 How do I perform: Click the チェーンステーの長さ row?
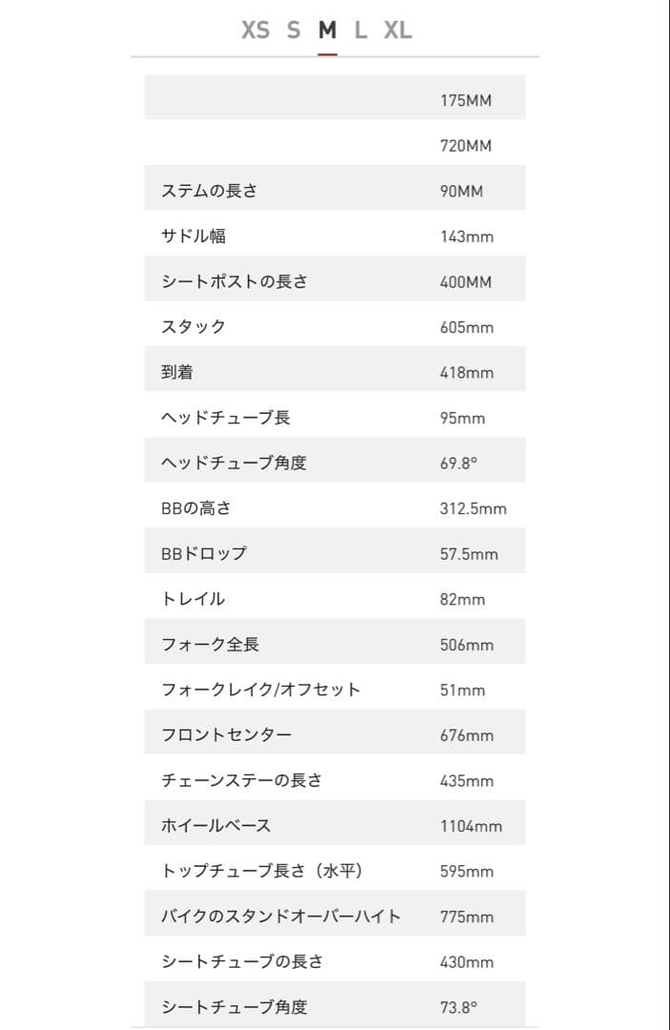point(240,779)
